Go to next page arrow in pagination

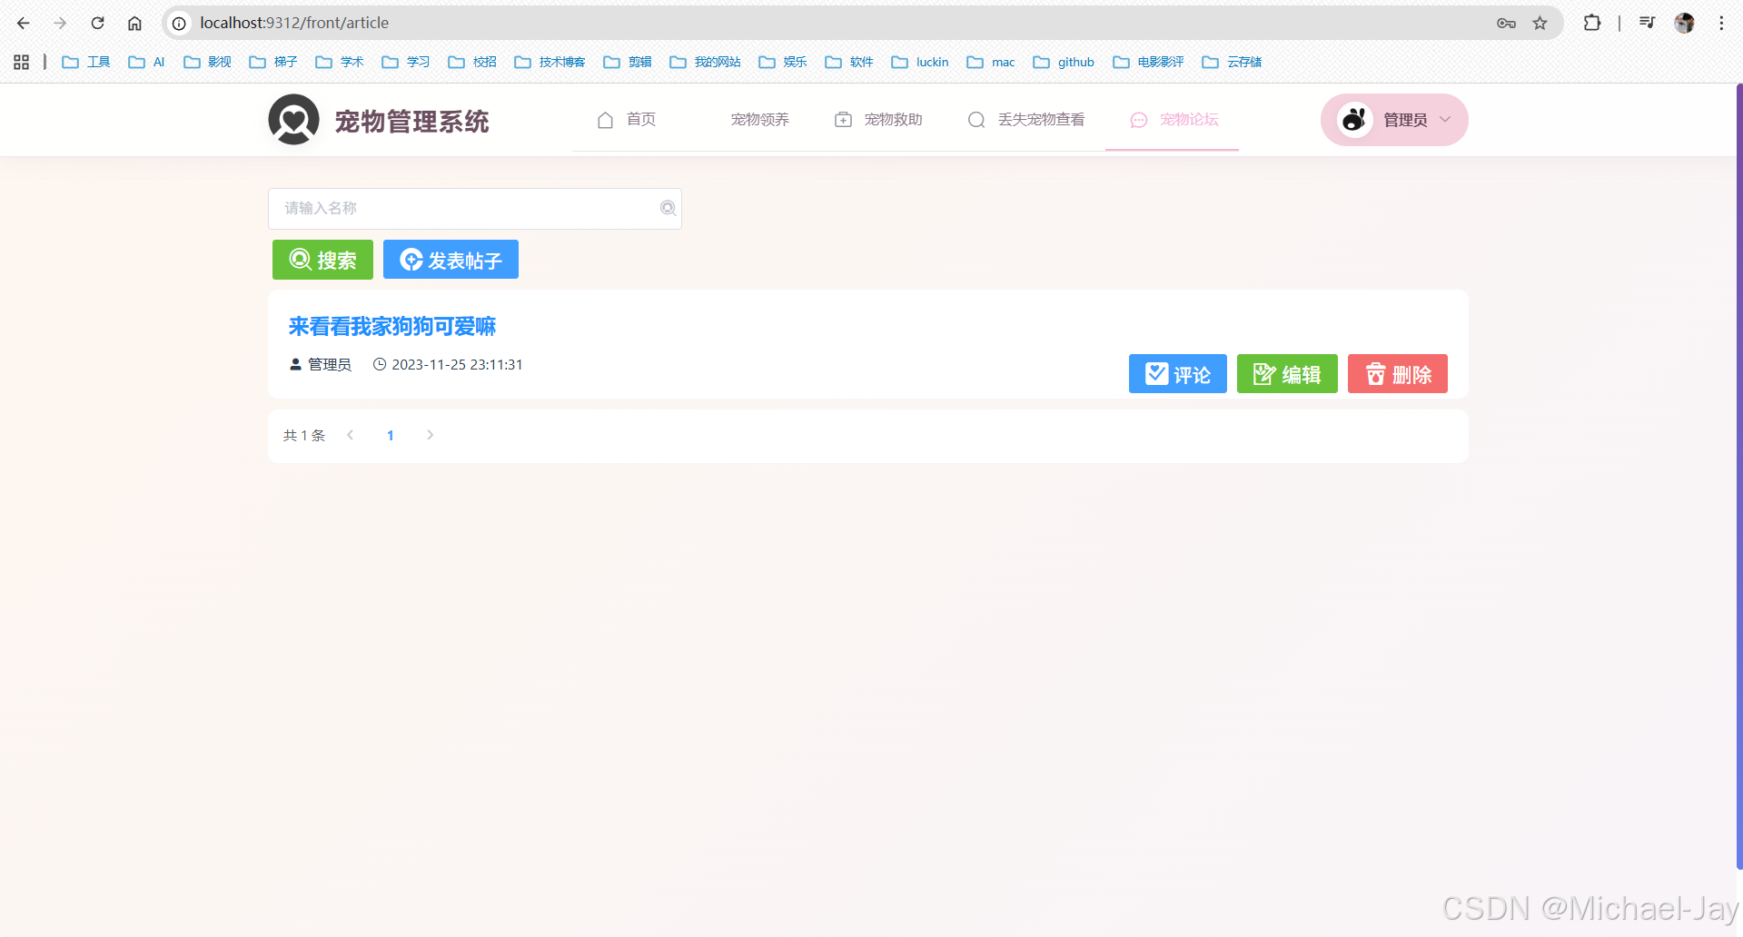click(x=431, y=435)
